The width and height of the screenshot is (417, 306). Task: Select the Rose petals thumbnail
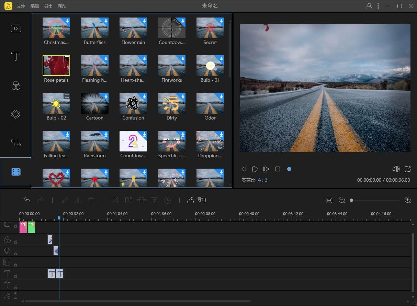pyautogui.click(x=56, y=66)
